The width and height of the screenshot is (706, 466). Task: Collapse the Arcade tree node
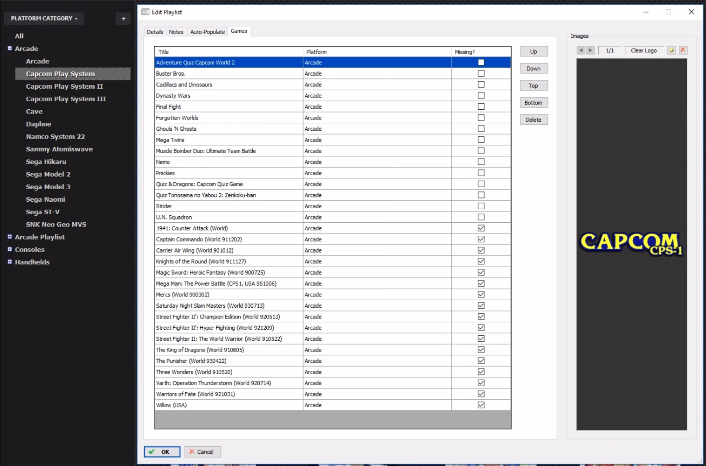click(10, 48)
